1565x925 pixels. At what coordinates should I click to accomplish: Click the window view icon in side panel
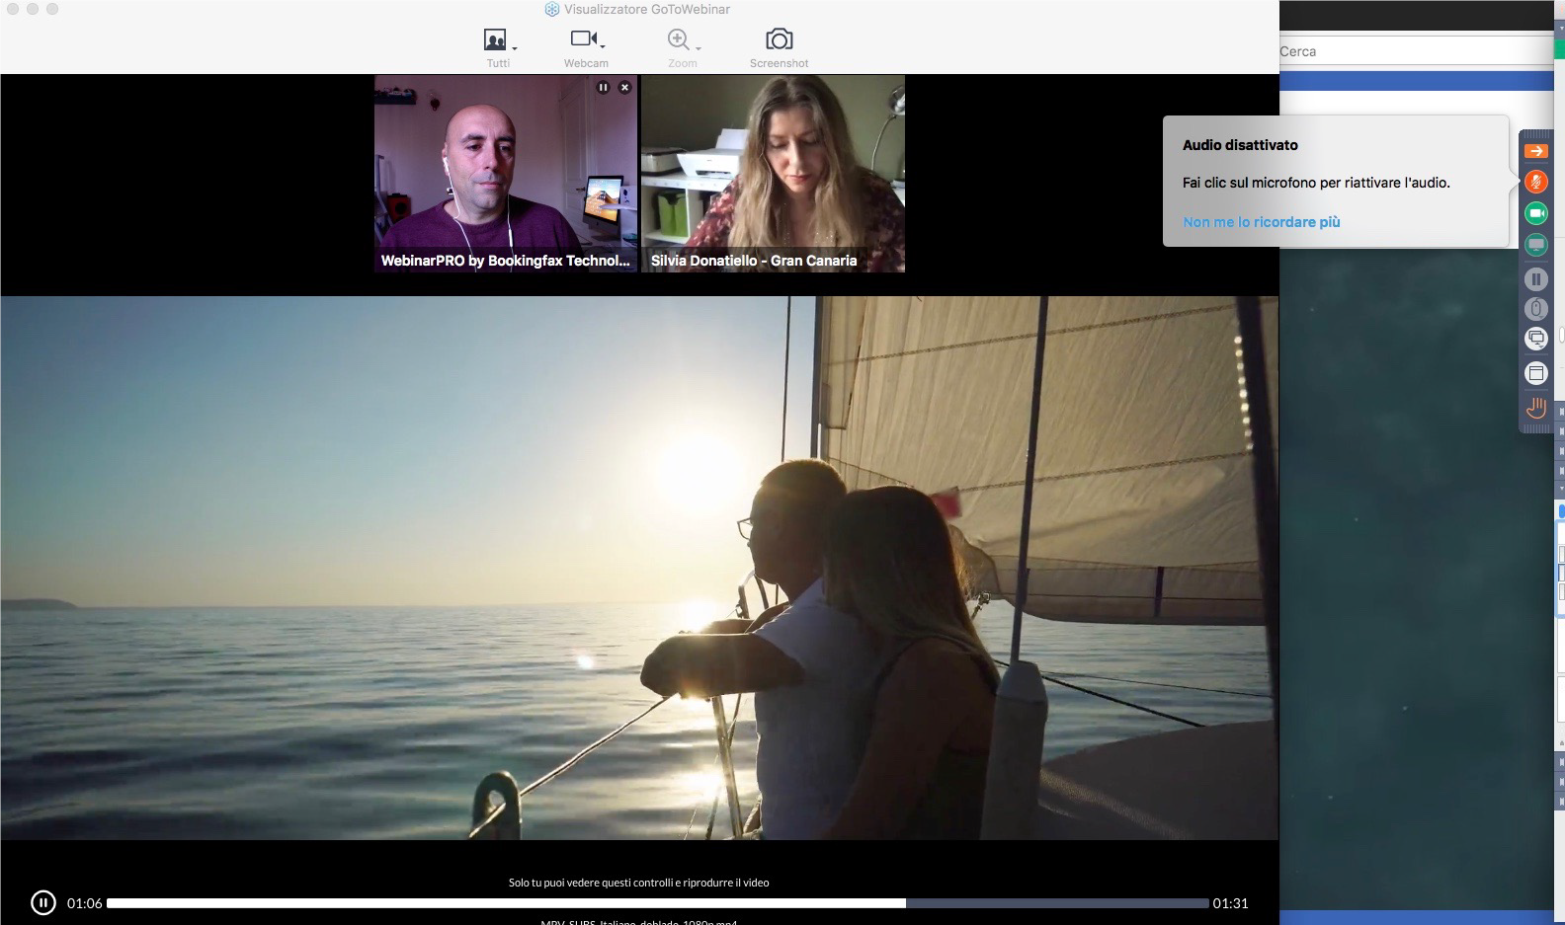[1535, 373]
